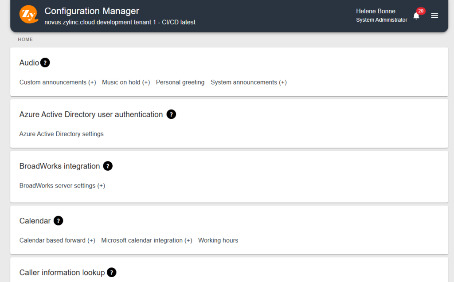Open the notifications bell

coord(416,16)
